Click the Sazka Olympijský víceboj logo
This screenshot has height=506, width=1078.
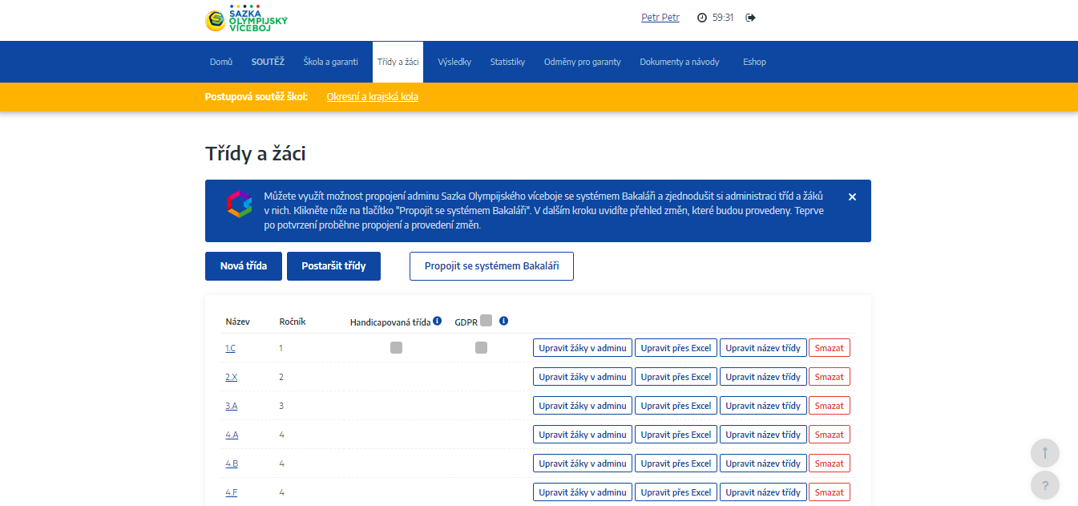246,20
